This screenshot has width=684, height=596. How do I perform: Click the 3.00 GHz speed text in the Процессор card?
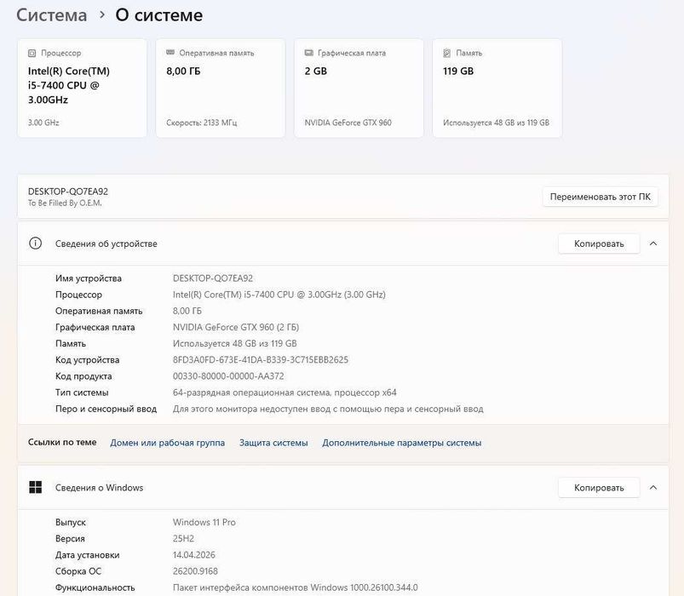tap(43, 123)
